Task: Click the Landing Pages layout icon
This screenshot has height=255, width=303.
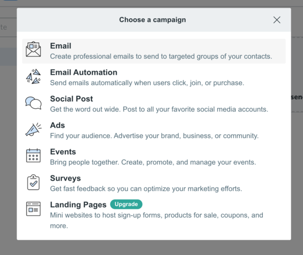Action: click(34, 209)
